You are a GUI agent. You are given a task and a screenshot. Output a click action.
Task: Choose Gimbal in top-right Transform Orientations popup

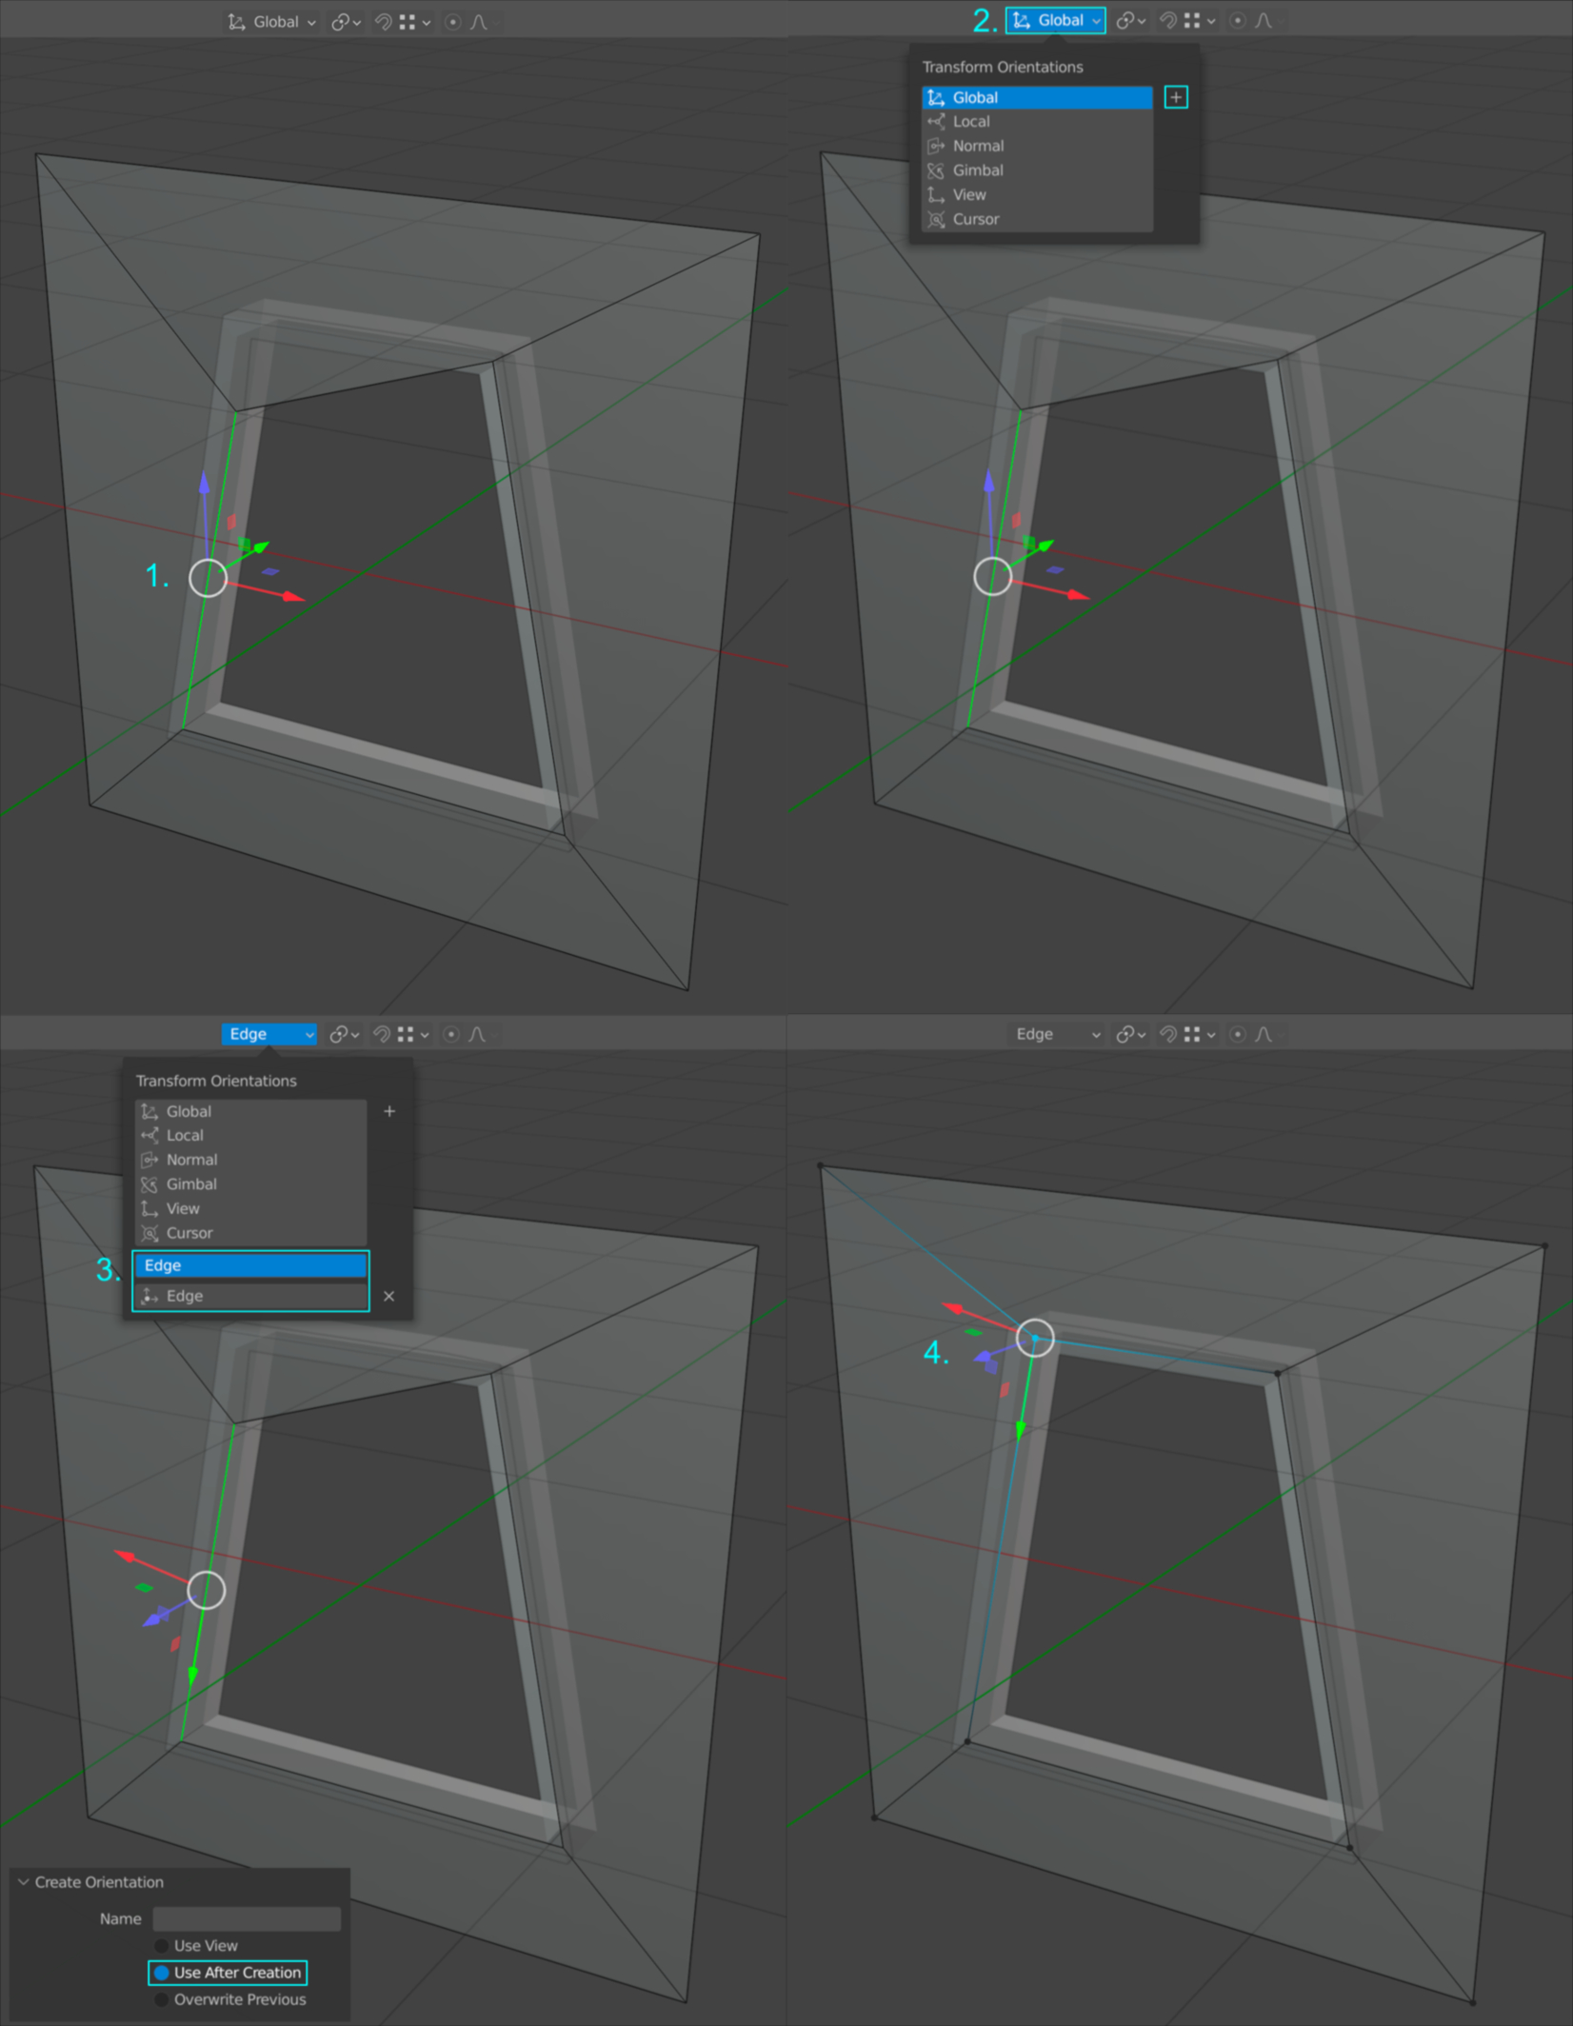[x=1037, y=170]
